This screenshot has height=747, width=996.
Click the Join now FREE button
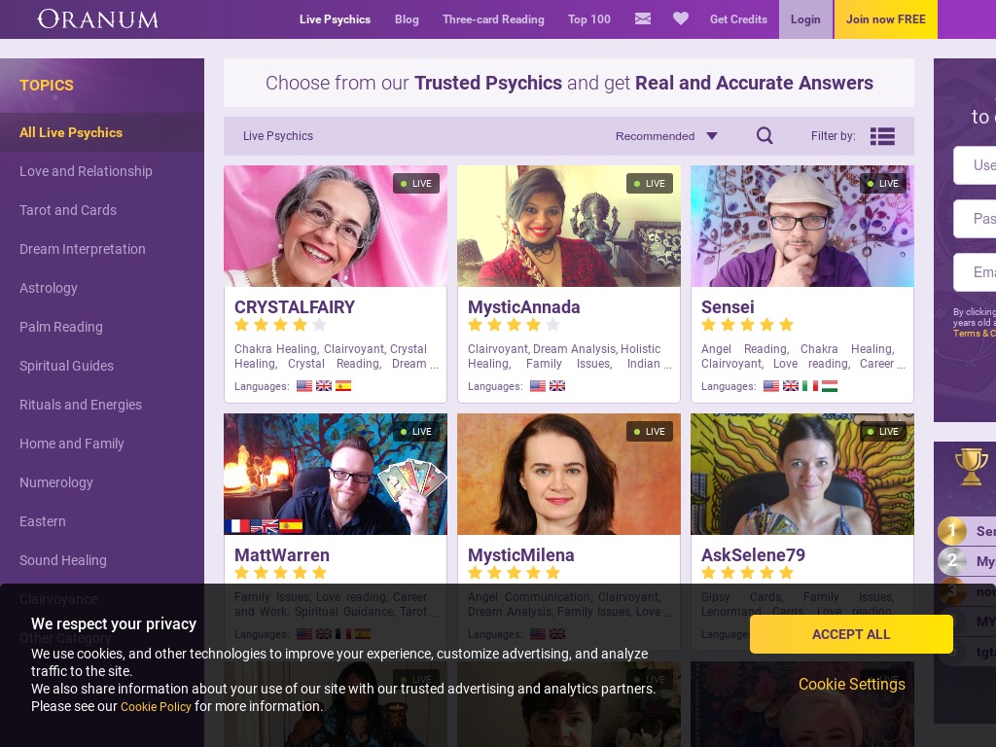pyautogui.click(x=885, y=19)
